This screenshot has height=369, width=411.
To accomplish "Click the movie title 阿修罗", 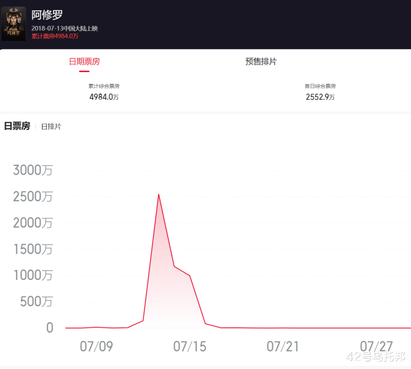I will 47,15.
